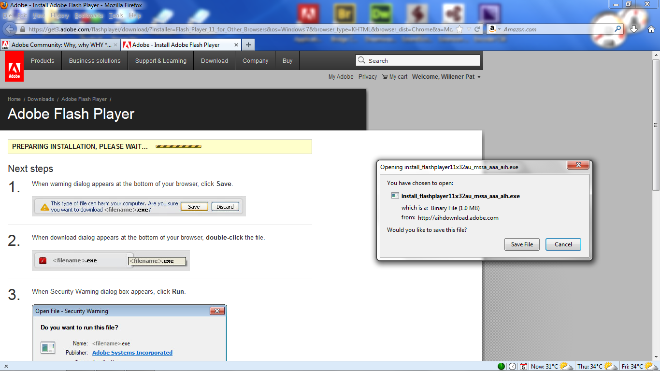Go to Downloads breadcrumb link
This screenshot has width=660, height=371.
[41, 99]
